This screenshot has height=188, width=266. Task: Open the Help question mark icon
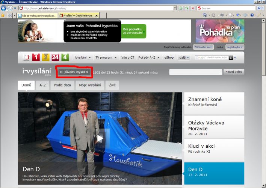tap(252, 15)
